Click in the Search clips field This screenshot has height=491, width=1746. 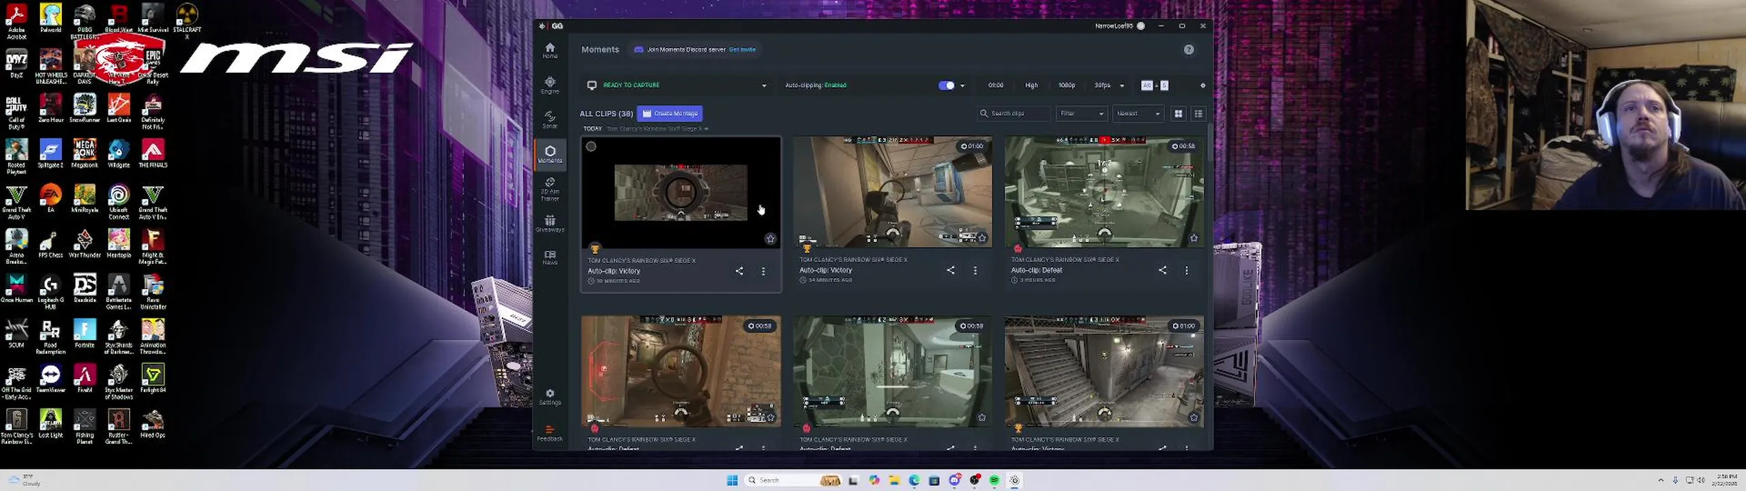click(x=1013, y=113)
